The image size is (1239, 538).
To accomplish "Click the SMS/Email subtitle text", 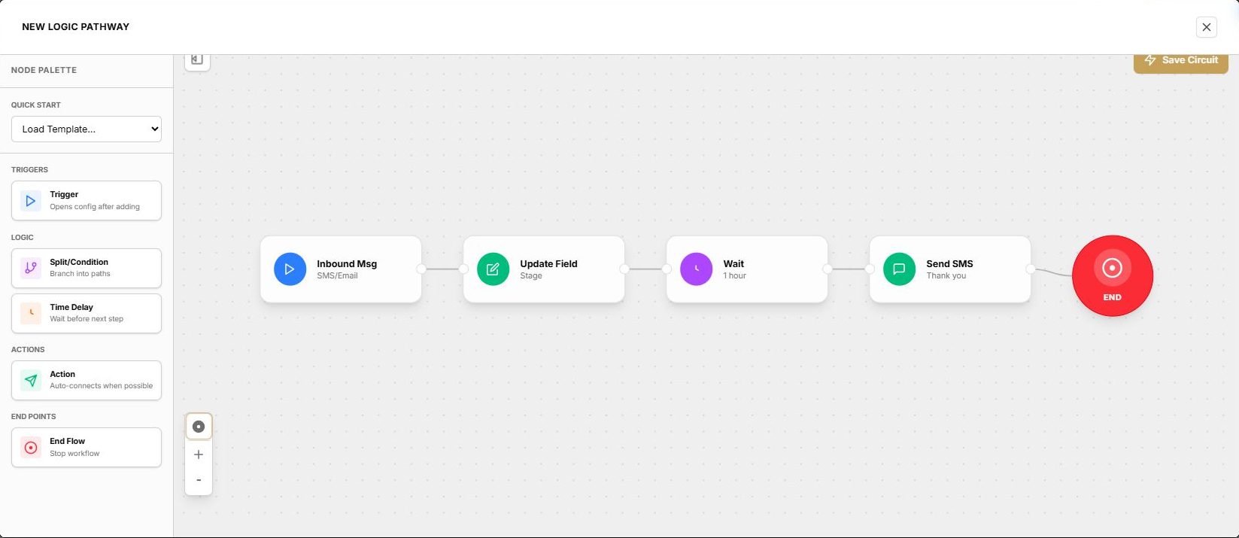I will 337,276.
